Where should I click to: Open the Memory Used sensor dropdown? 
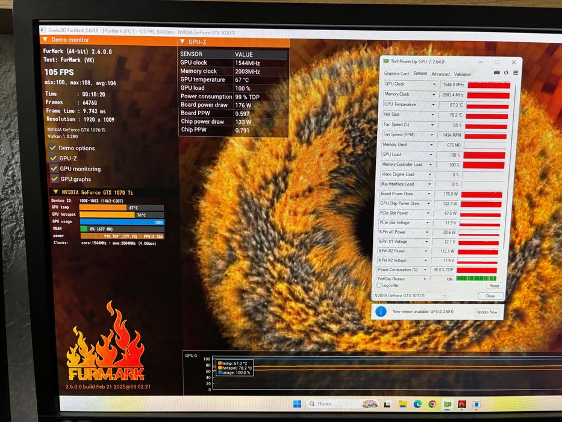coord(431,145)
